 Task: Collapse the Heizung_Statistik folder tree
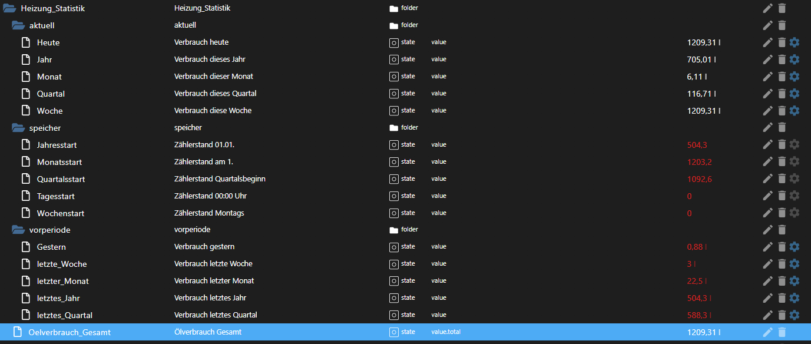pos(9,8)
